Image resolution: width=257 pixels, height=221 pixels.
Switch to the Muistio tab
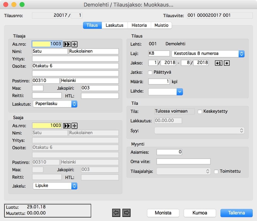click(x=161, y=25)
